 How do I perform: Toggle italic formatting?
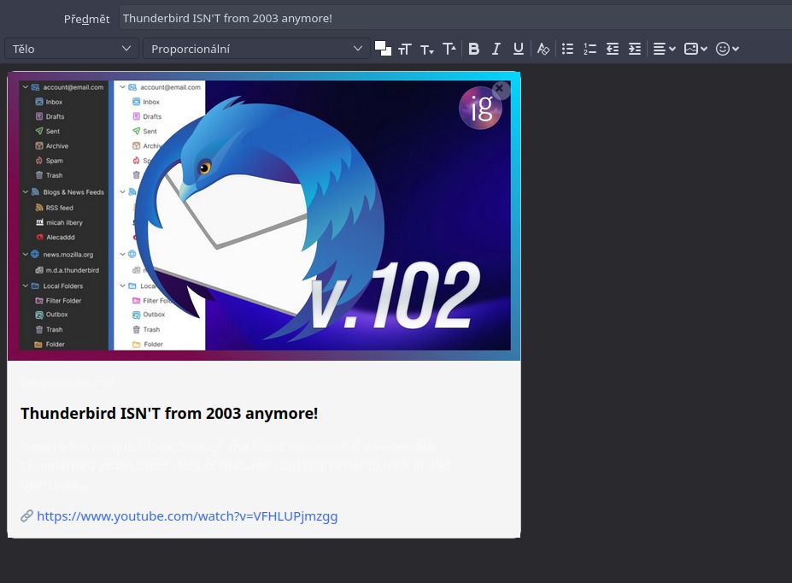[x=496, y=49]
